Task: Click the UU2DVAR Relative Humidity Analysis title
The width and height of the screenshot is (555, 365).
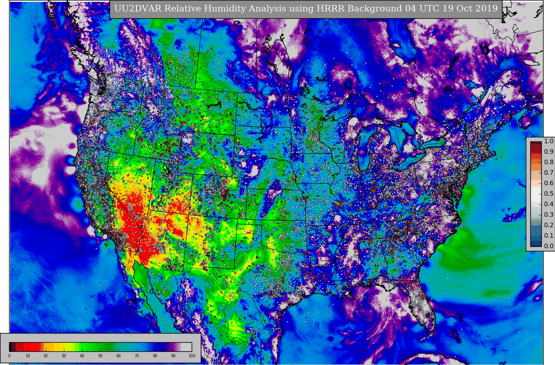Action: pos(306,9)
